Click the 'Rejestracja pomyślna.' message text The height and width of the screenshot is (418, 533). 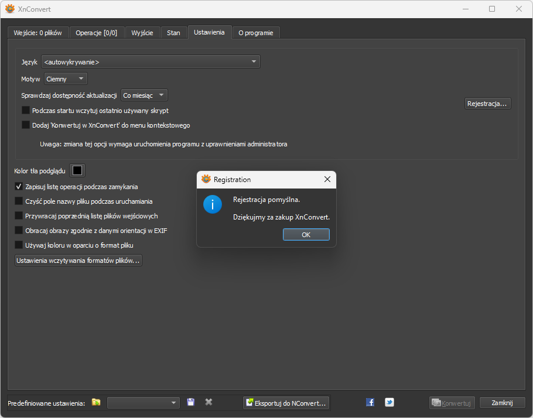click(266, 200)
